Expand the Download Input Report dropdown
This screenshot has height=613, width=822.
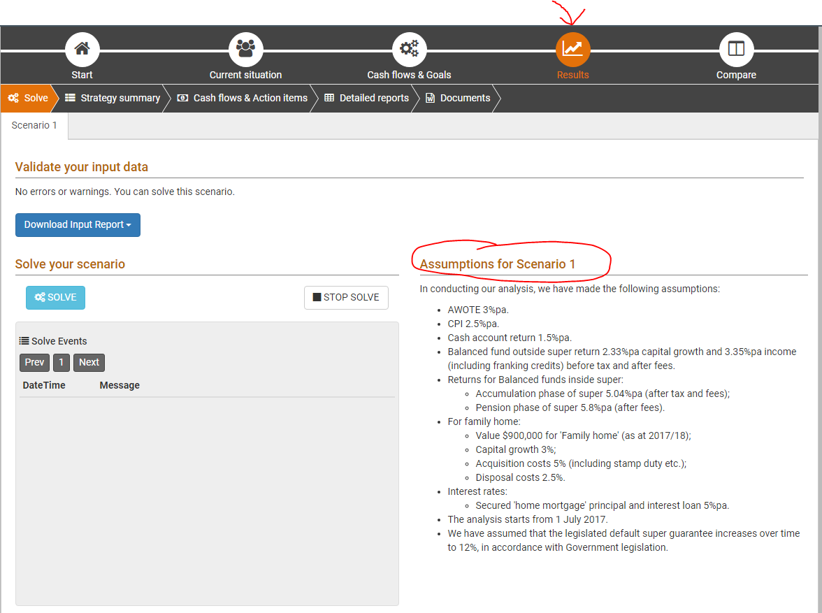tap(78, 225)
